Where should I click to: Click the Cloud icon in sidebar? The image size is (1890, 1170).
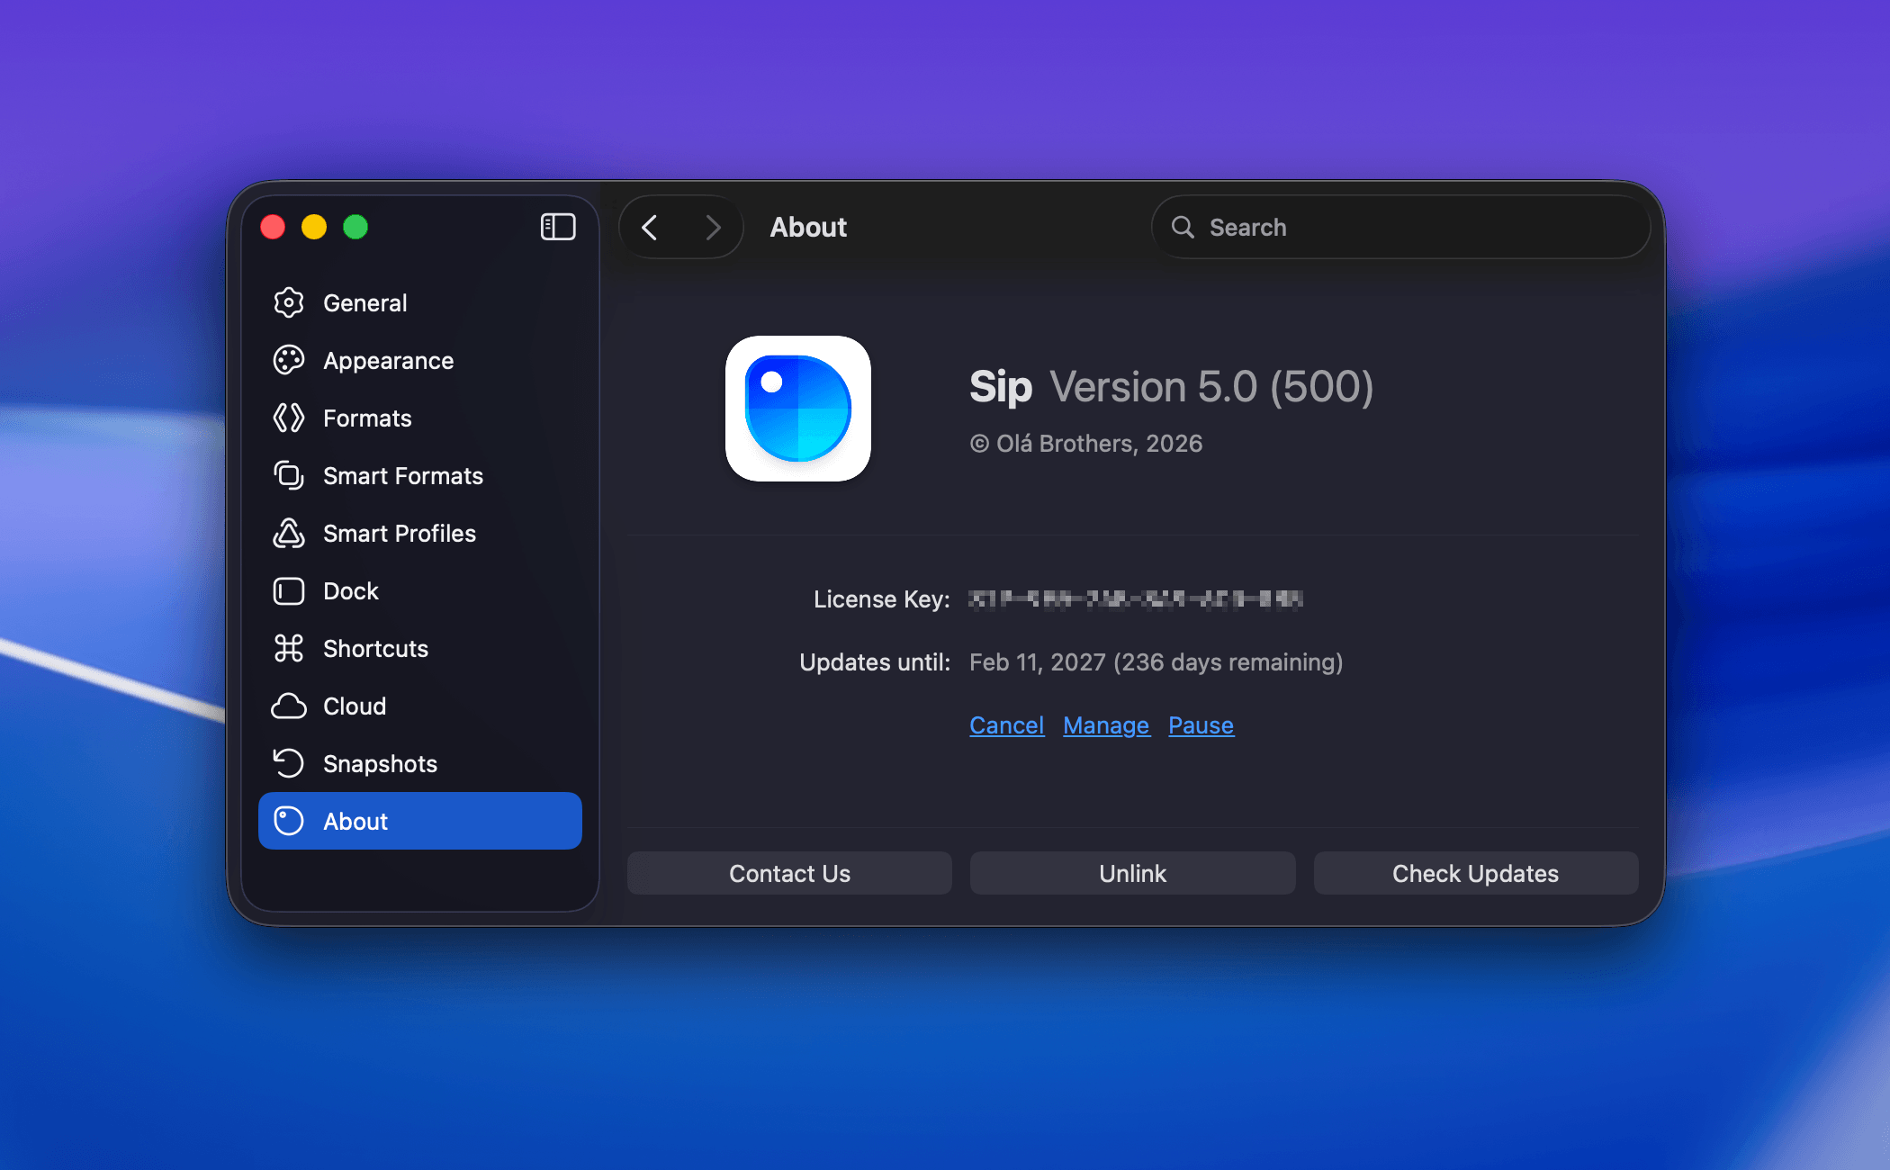click(289, 706)
